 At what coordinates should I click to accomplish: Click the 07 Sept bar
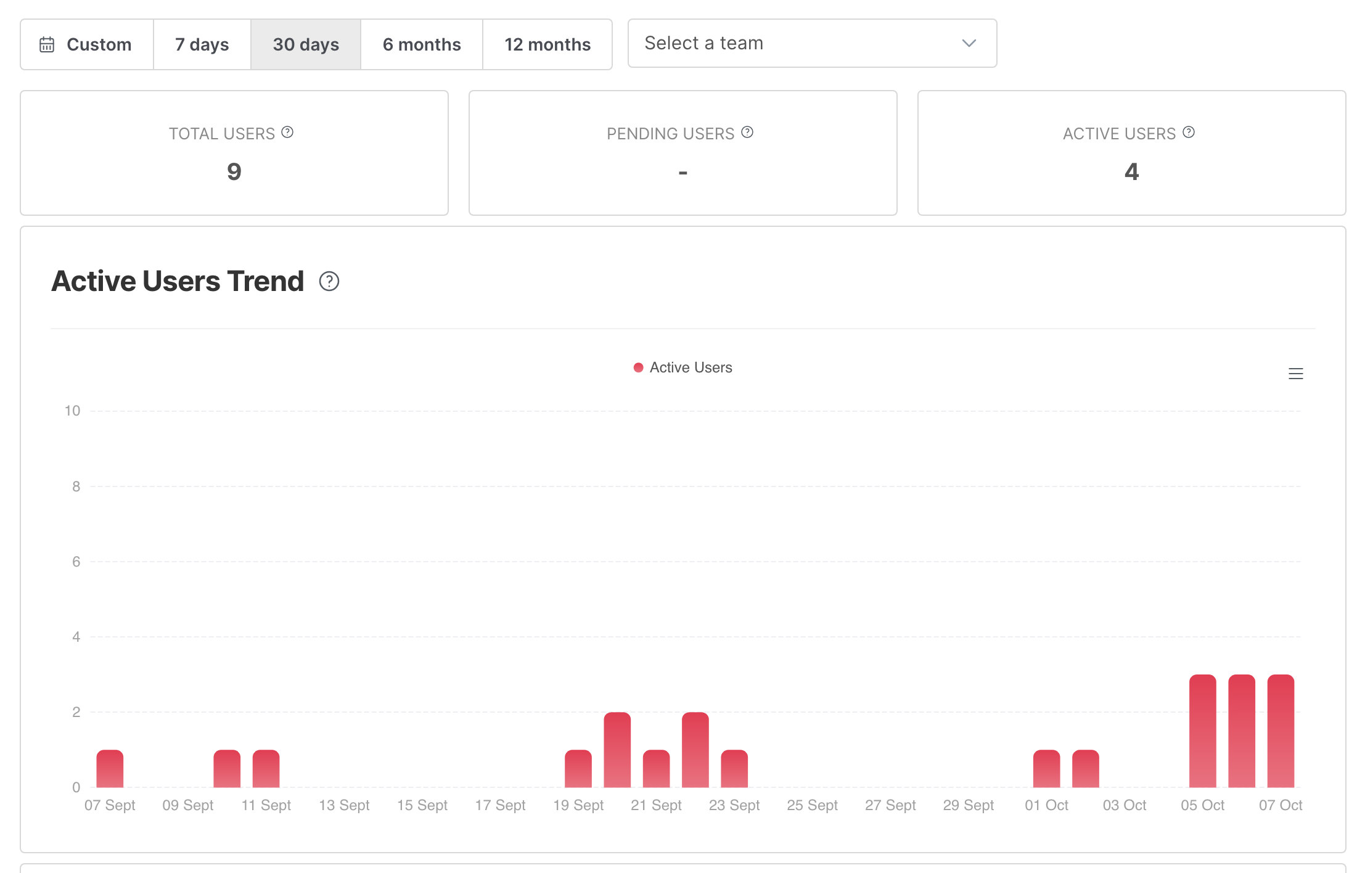point(110,769)
